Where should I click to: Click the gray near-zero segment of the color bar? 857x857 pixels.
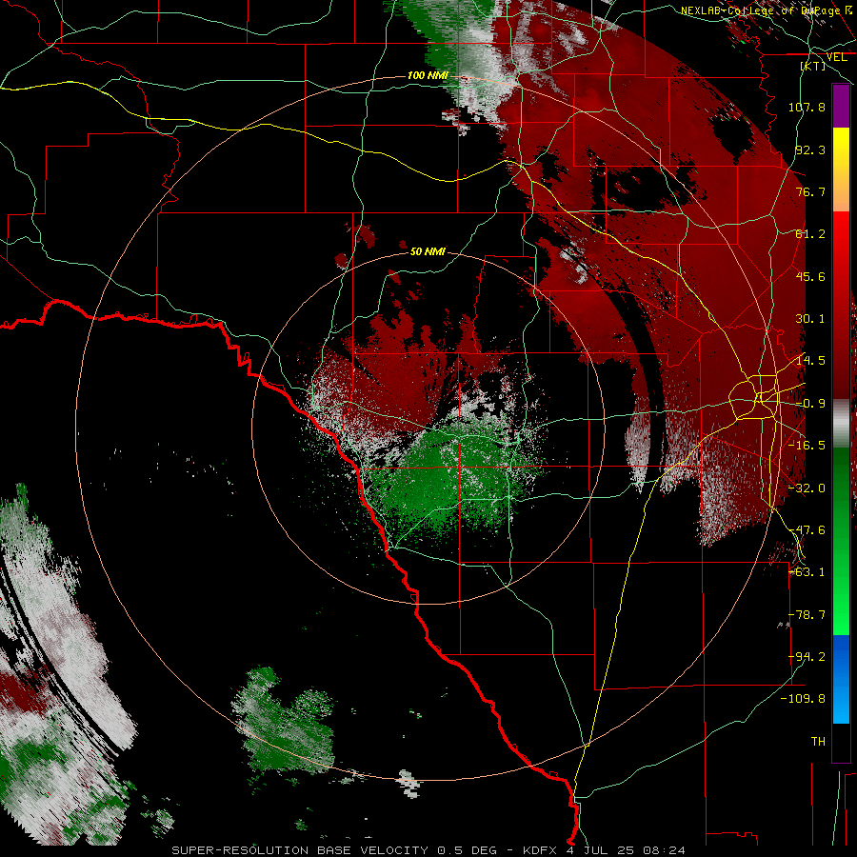click(x=841, y=424)
